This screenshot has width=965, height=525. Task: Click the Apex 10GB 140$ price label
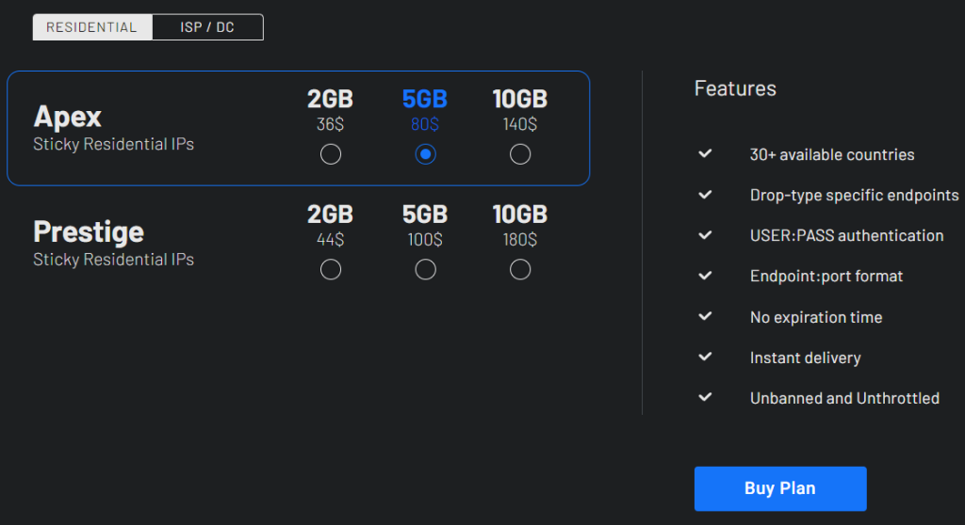(x=520, y=124)
